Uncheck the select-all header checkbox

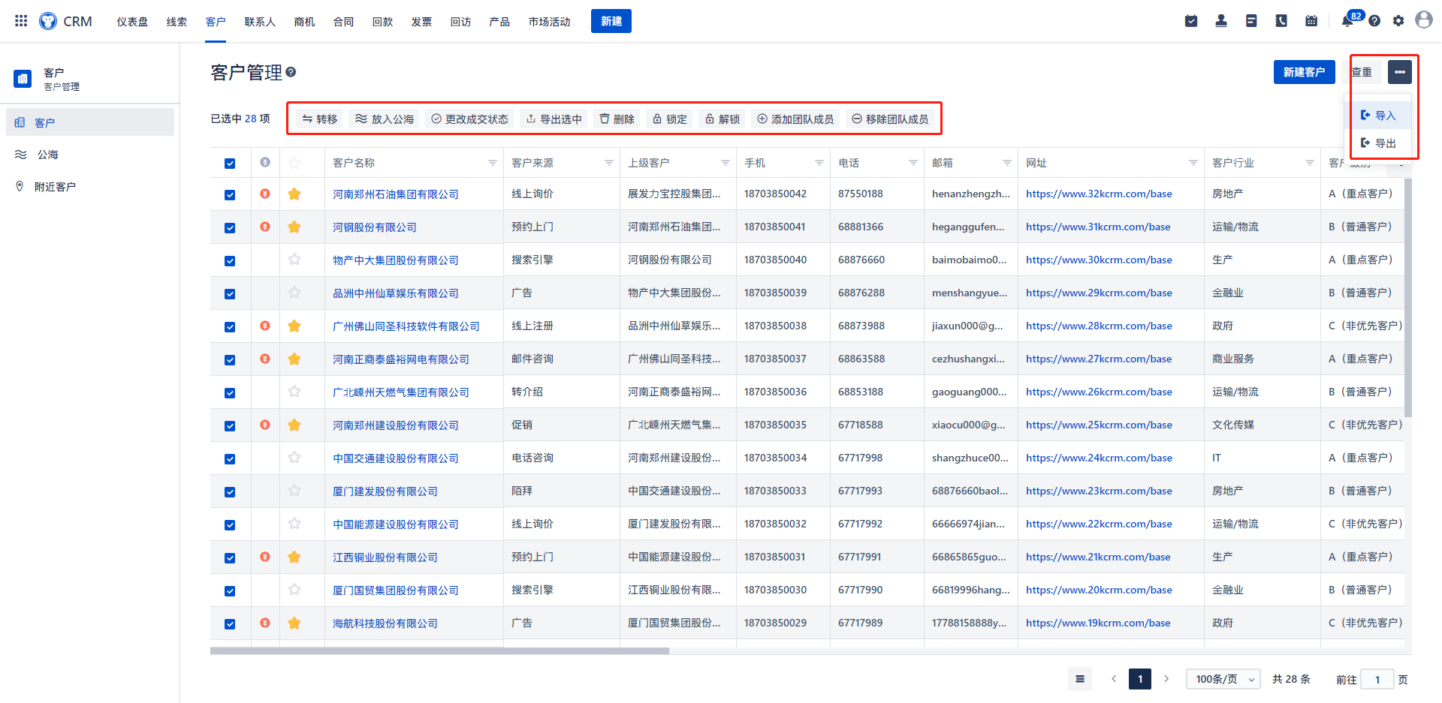(230, 164)
